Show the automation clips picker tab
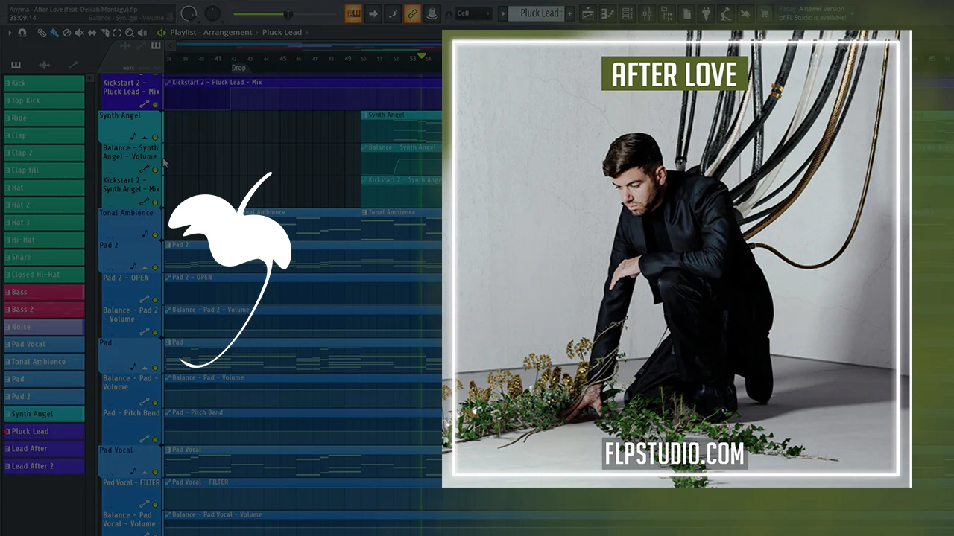This screenshot has height=536, width=954. [x=72, y=65]
